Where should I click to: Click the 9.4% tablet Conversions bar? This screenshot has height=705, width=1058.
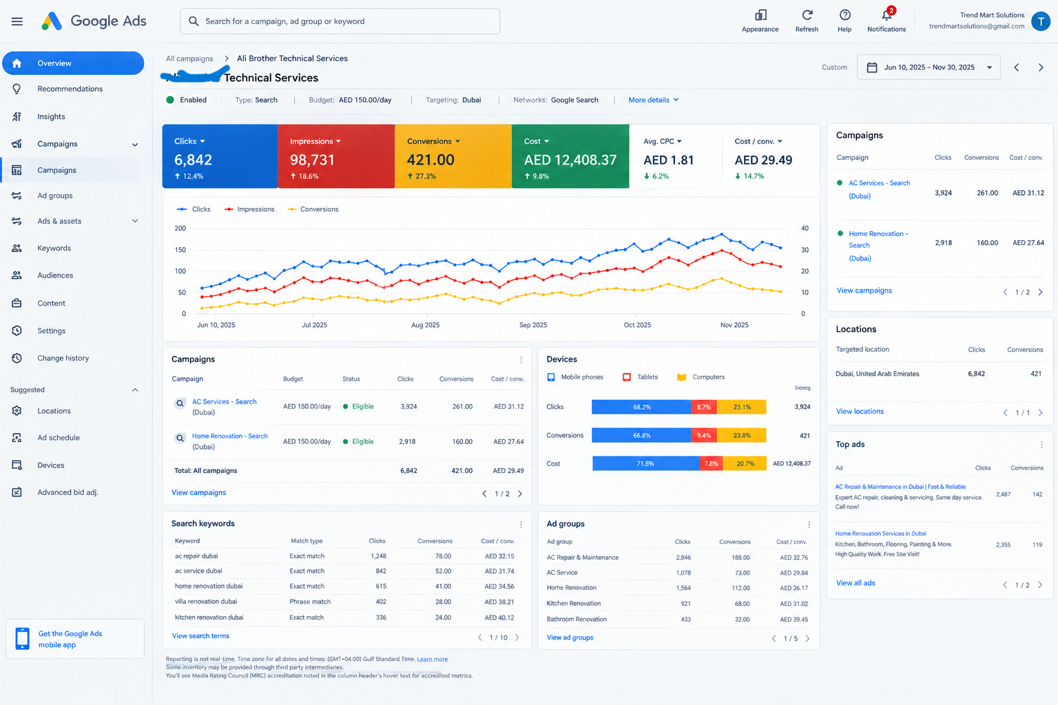click(x=703, y=436)
